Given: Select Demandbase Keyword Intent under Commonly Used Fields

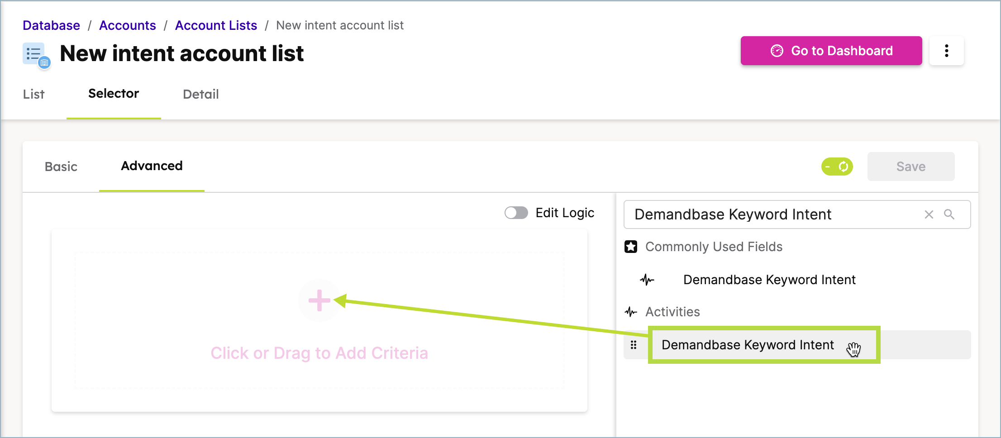Looking at the screenshot, I should click(769, 280).
